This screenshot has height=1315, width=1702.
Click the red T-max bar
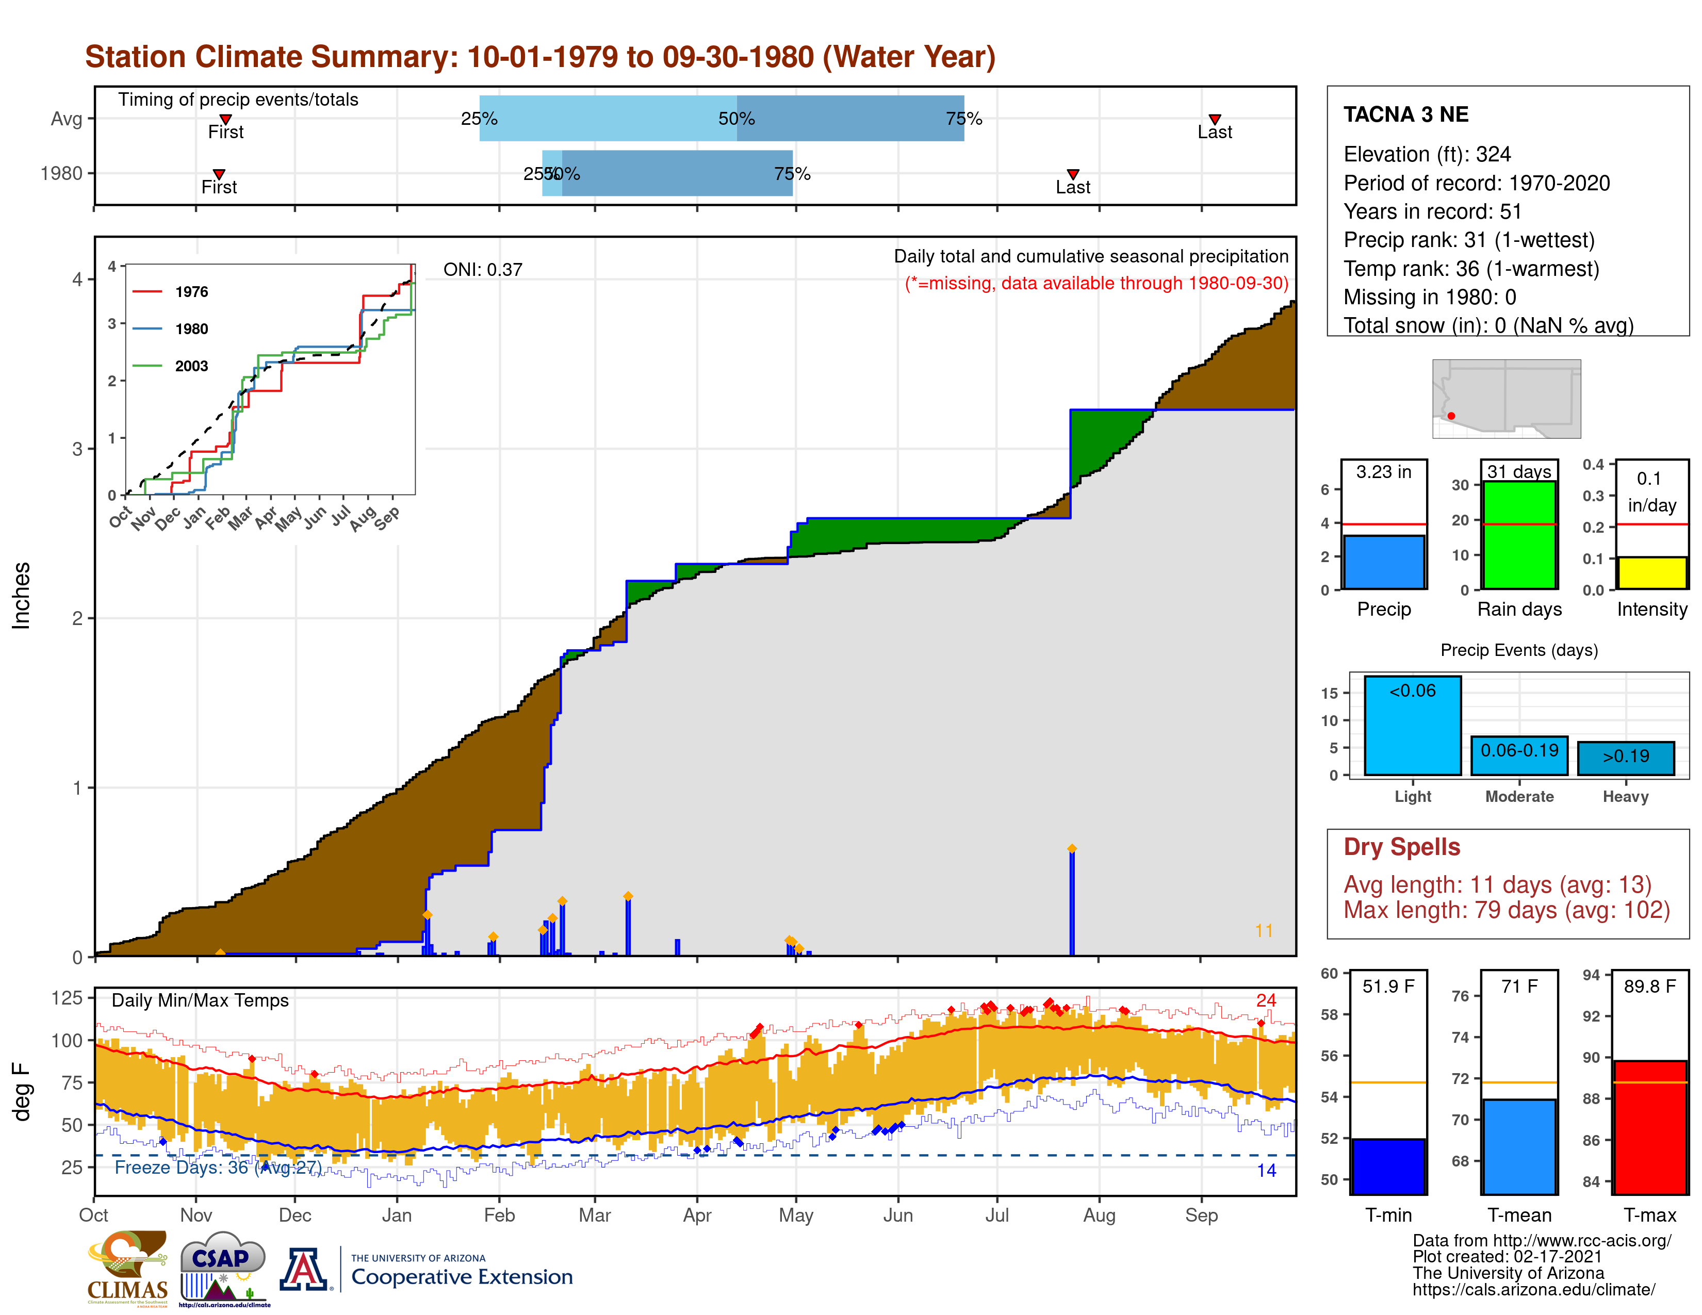1650,1127
